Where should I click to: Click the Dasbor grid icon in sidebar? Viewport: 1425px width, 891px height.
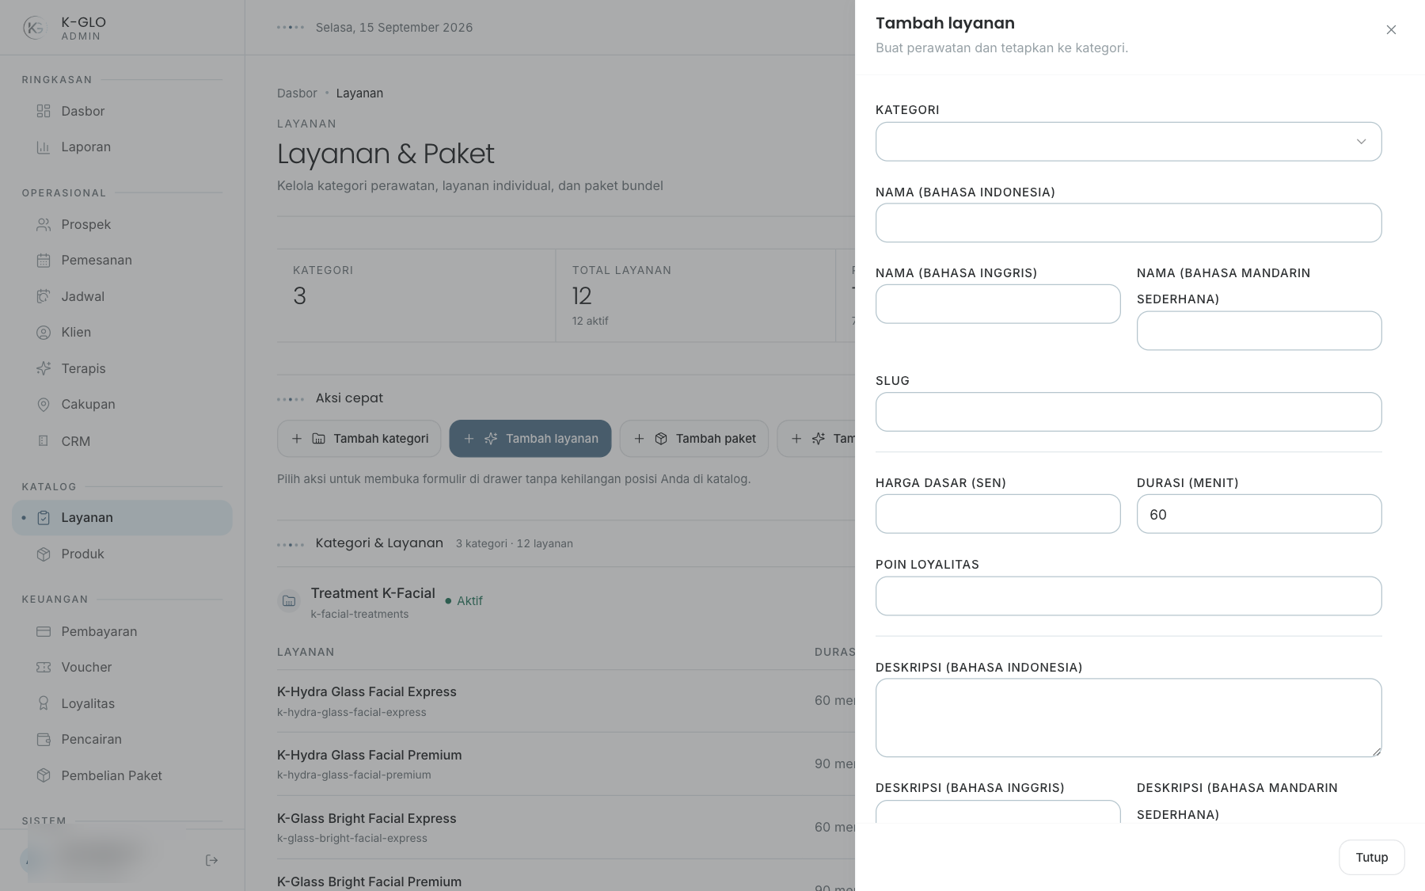(x=44, y=111)
